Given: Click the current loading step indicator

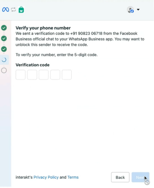Looking at the screenshot, I should [4, 60].
